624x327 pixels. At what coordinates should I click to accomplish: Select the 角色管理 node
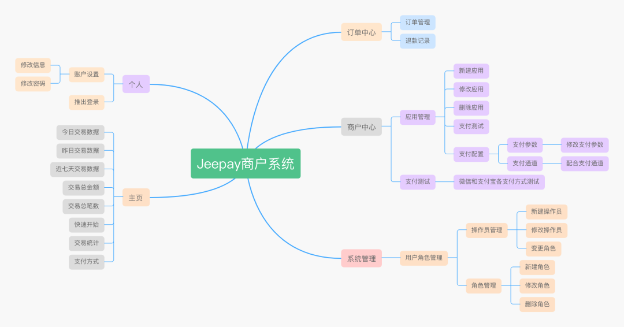(484, 285)
